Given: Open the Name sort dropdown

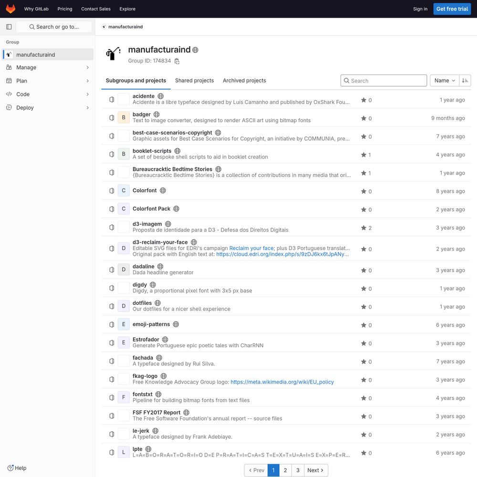Looking at the screenshot, I should pos(445,81).
